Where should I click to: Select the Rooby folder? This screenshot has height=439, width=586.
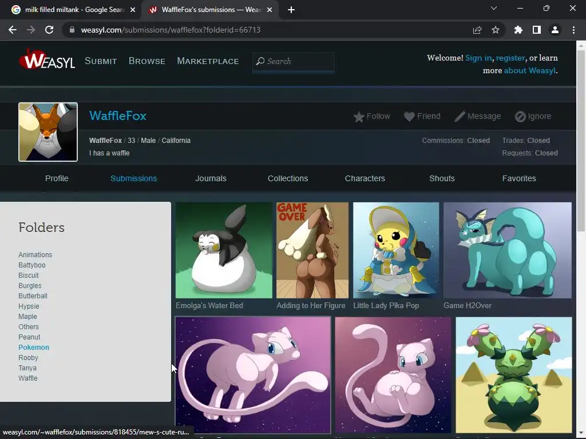(29, 358)
